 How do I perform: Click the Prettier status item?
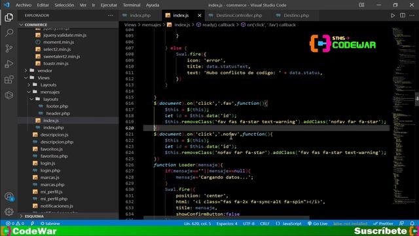(383, 224)
